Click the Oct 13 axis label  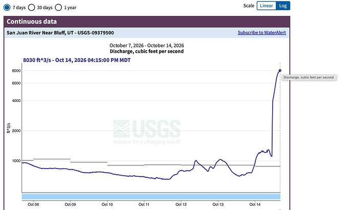tap(218, 204)
